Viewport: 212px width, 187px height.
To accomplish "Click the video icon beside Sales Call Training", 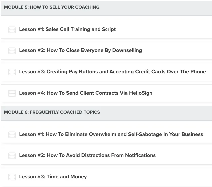I will click(12, 30).
